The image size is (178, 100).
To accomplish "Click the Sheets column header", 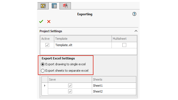I will click(x=114, y=79).
